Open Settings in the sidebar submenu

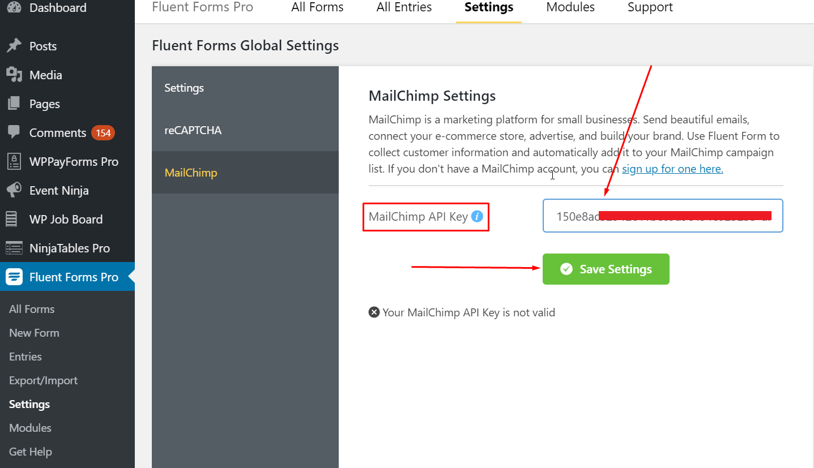click(x=29, y=404)
